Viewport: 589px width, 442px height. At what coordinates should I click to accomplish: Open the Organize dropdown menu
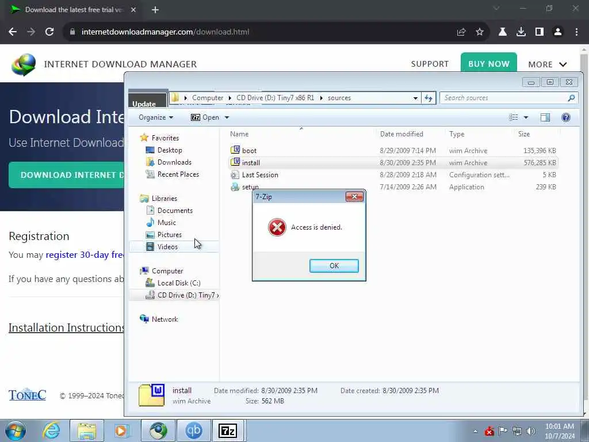tap(156, 117)
